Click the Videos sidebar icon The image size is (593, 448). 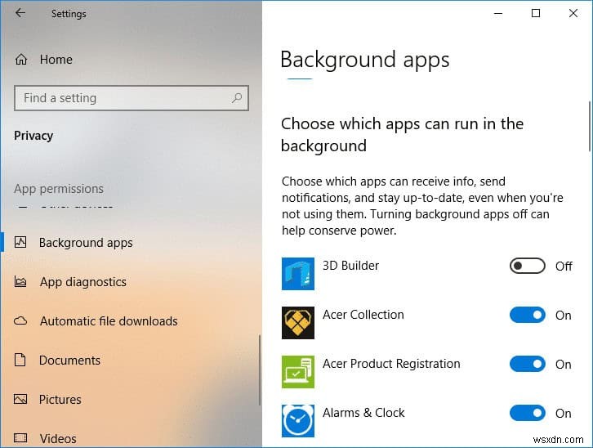[x=20, y=438]
